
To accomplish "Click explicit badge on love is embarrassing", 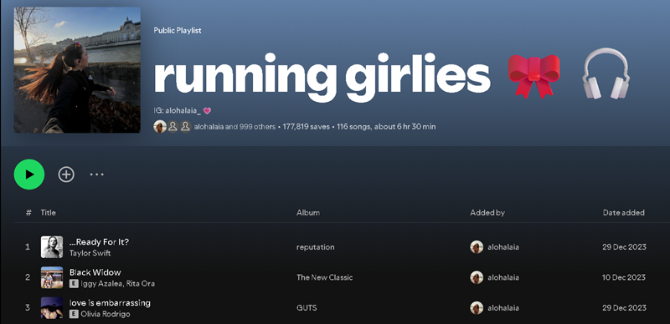I will pos(74,314).
